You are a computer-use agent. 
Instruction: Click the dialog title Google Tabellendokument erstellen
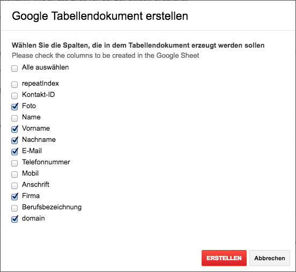(x=100, y=16)
